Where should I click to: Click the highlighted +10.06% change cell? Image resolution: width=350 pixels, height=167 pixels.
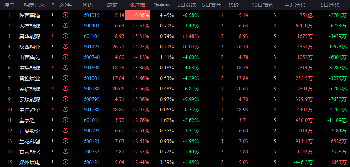(137, 15)
